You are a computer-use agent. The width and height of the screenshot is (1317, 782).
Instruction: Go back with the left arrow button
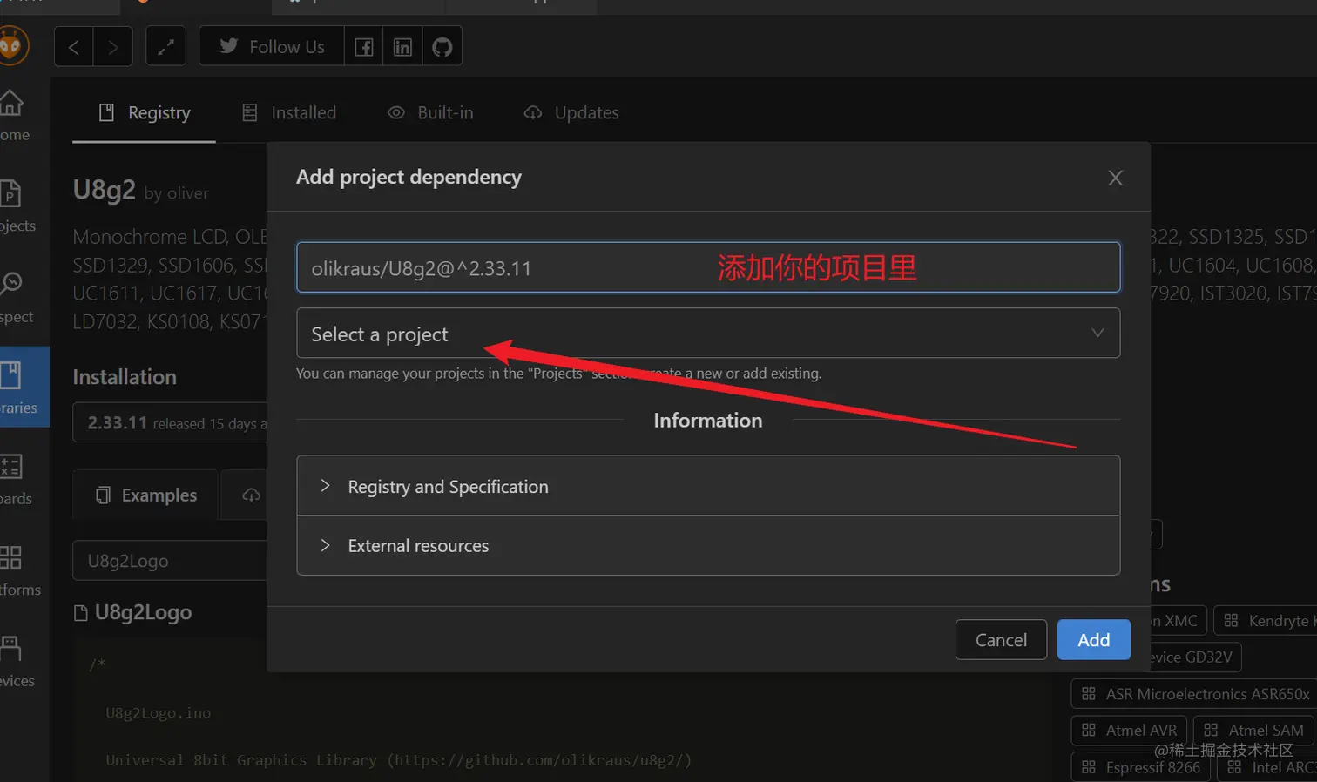pyautogui.click(x=74, y=47)
